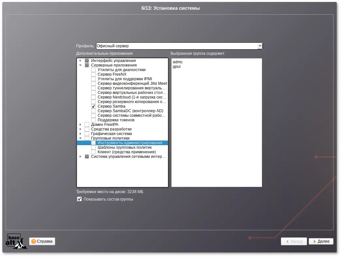Check Утилиты для диагностики

93,70
